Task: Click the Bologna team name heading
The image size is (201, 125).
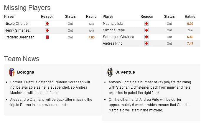Action: click(26, 72)
